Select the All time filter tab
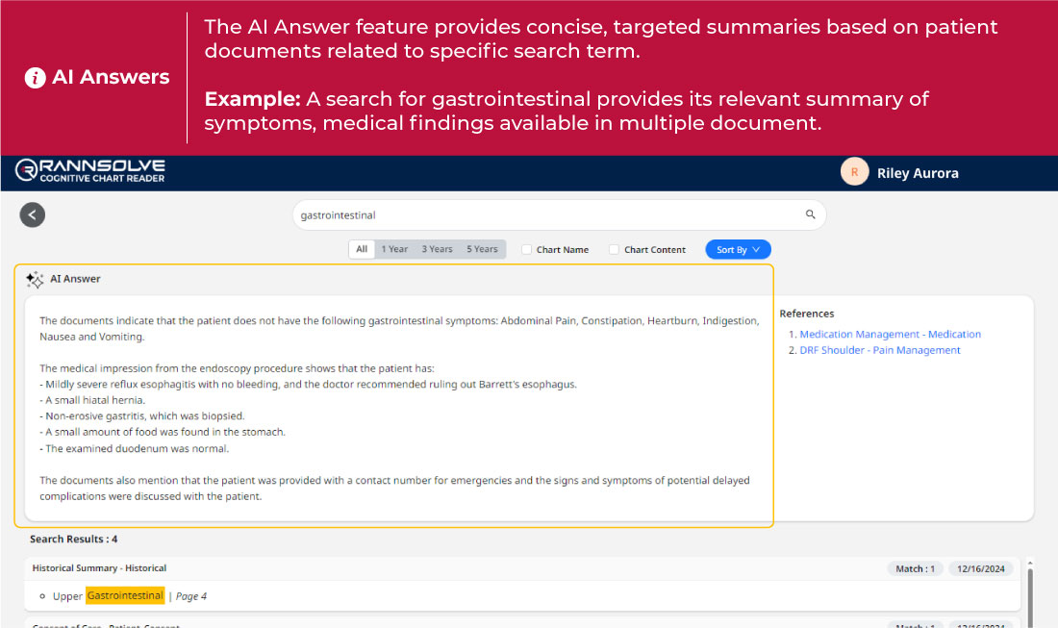 coord(362,249)
